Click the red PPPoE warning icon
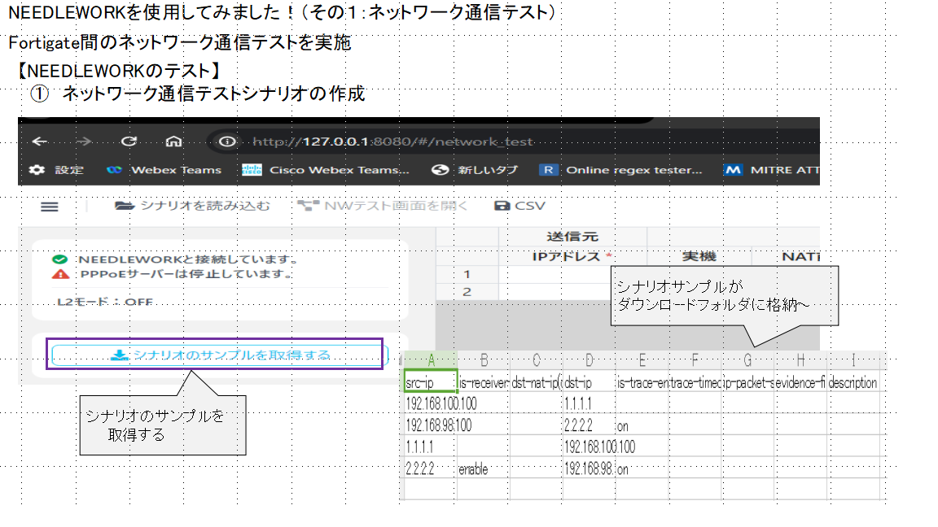The image size is (938, 527). (x=60, y=274)
